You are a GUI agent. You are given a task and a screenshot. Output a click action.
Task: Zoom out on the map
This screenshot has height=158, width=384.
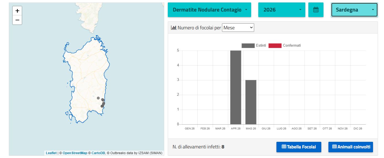[17, 20]
